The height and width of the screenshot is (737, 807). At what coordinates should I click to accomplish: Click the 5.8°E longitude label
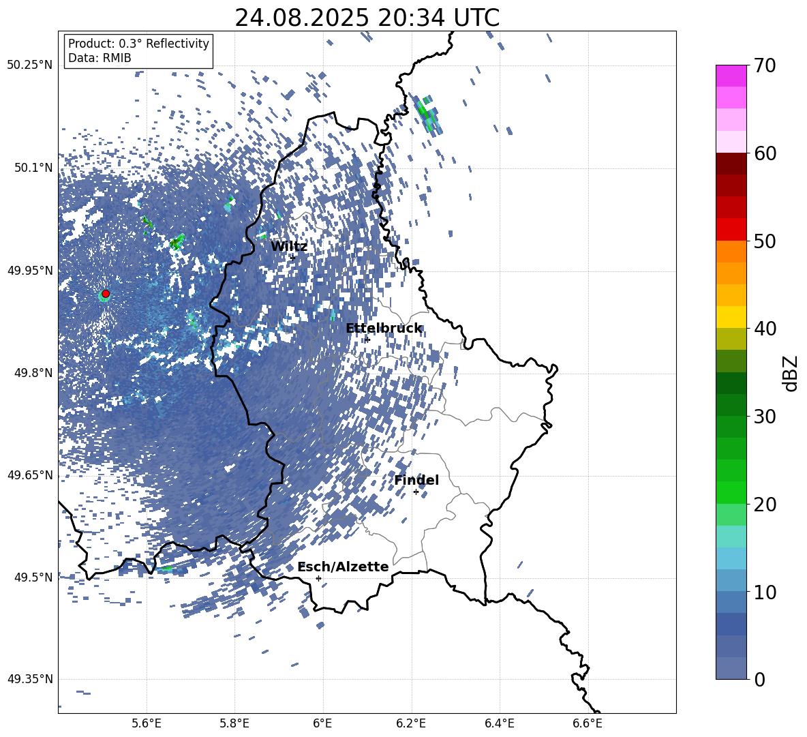[x=234, y=723]
